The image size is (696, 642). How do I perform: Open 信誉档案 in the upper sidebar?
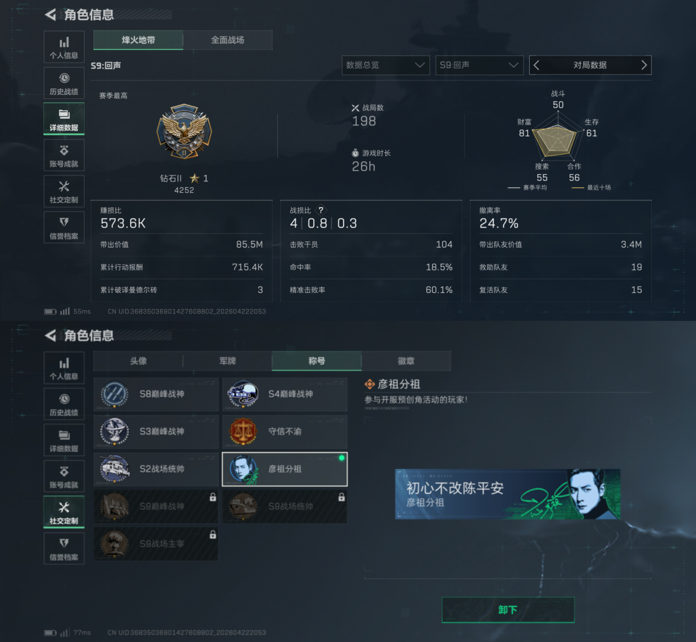point(64,227)
